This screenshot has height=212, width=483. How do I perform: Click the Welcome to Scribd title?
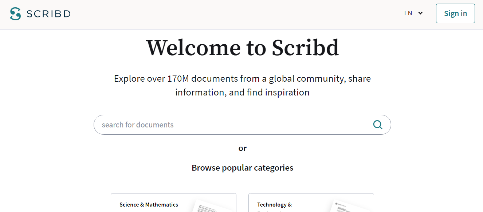coord(241,48)
